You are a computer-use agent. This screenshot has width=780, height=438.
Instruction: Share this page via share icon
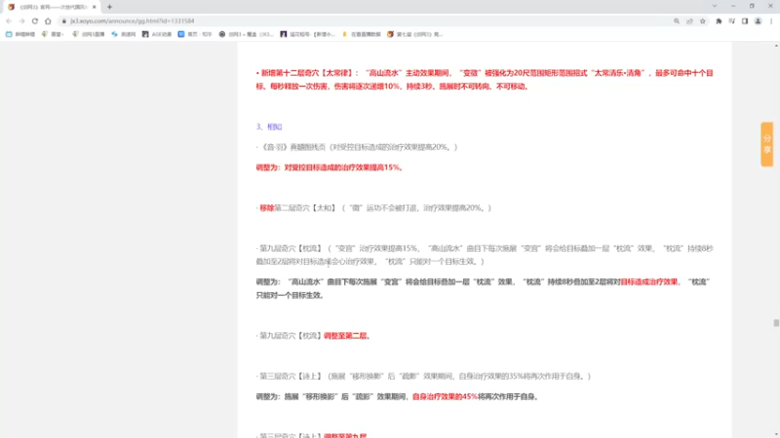click(689, 20)
